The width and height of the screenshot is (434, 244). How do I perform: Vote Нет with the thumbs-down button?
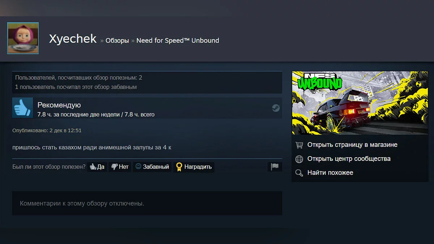(x=120, y=167)
